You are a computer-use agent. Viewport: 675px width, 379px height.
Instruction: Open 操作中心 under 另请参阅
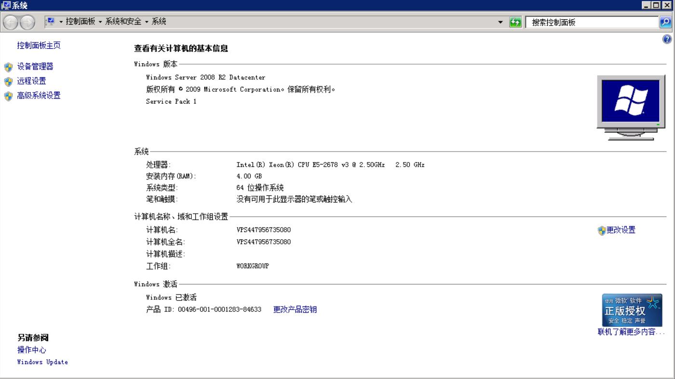pyautogui.click(x=32, y=350)
